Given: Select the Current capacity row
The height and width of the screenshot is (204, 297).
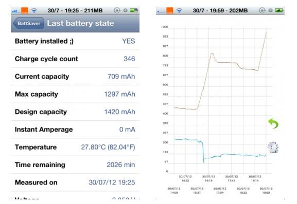Looking at the screenshot, I should click(75, 77).
